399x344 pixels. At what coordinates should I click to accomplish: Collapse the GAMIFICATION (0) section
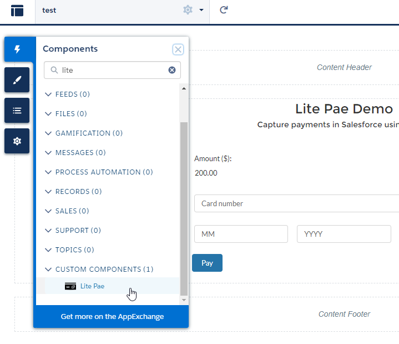pos(84,133)
